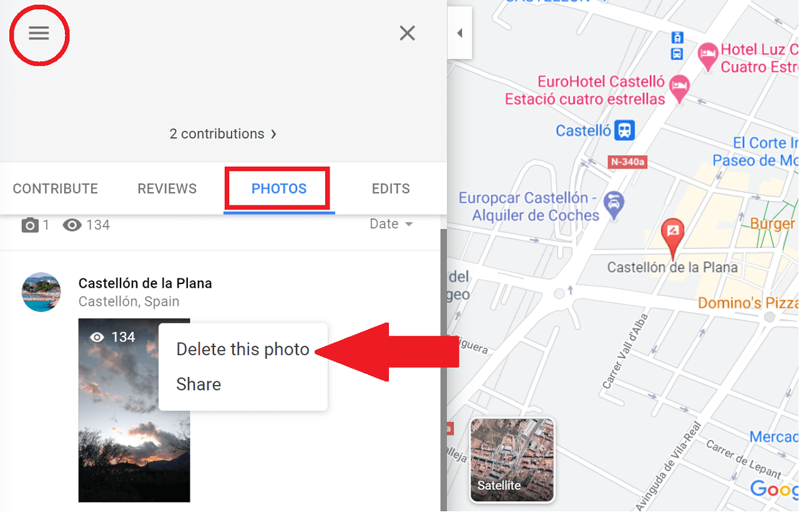This screenshot has height=513, width=799.
Task: Open the '2 contributions' link
Action: tap(217, 134)
